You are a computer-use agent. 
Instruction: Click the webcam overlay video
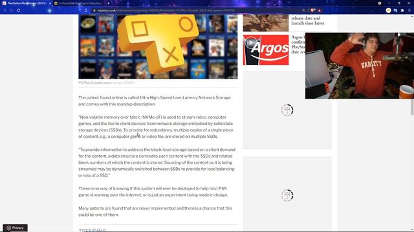360,66
